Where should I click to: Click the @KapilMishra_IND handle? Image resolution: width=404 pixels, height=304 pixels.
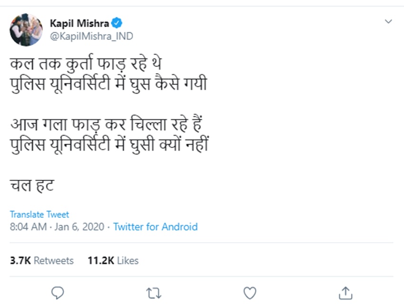click(91, 36)
